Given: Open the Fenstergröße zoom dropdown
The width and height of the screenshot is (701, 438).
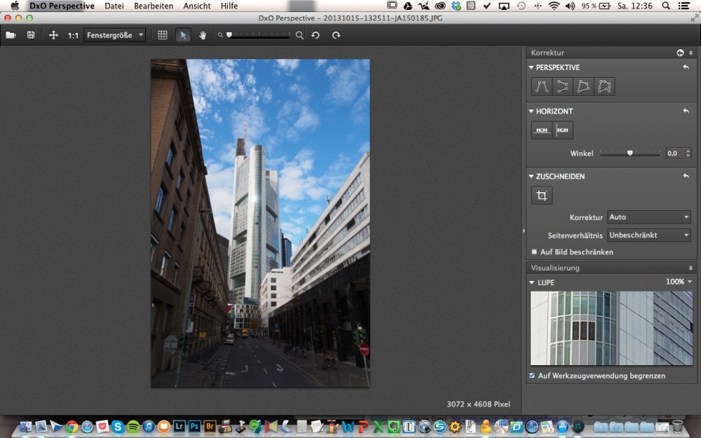Looking at the screenshot, I should pyautogui.click(x=115, y=35).
